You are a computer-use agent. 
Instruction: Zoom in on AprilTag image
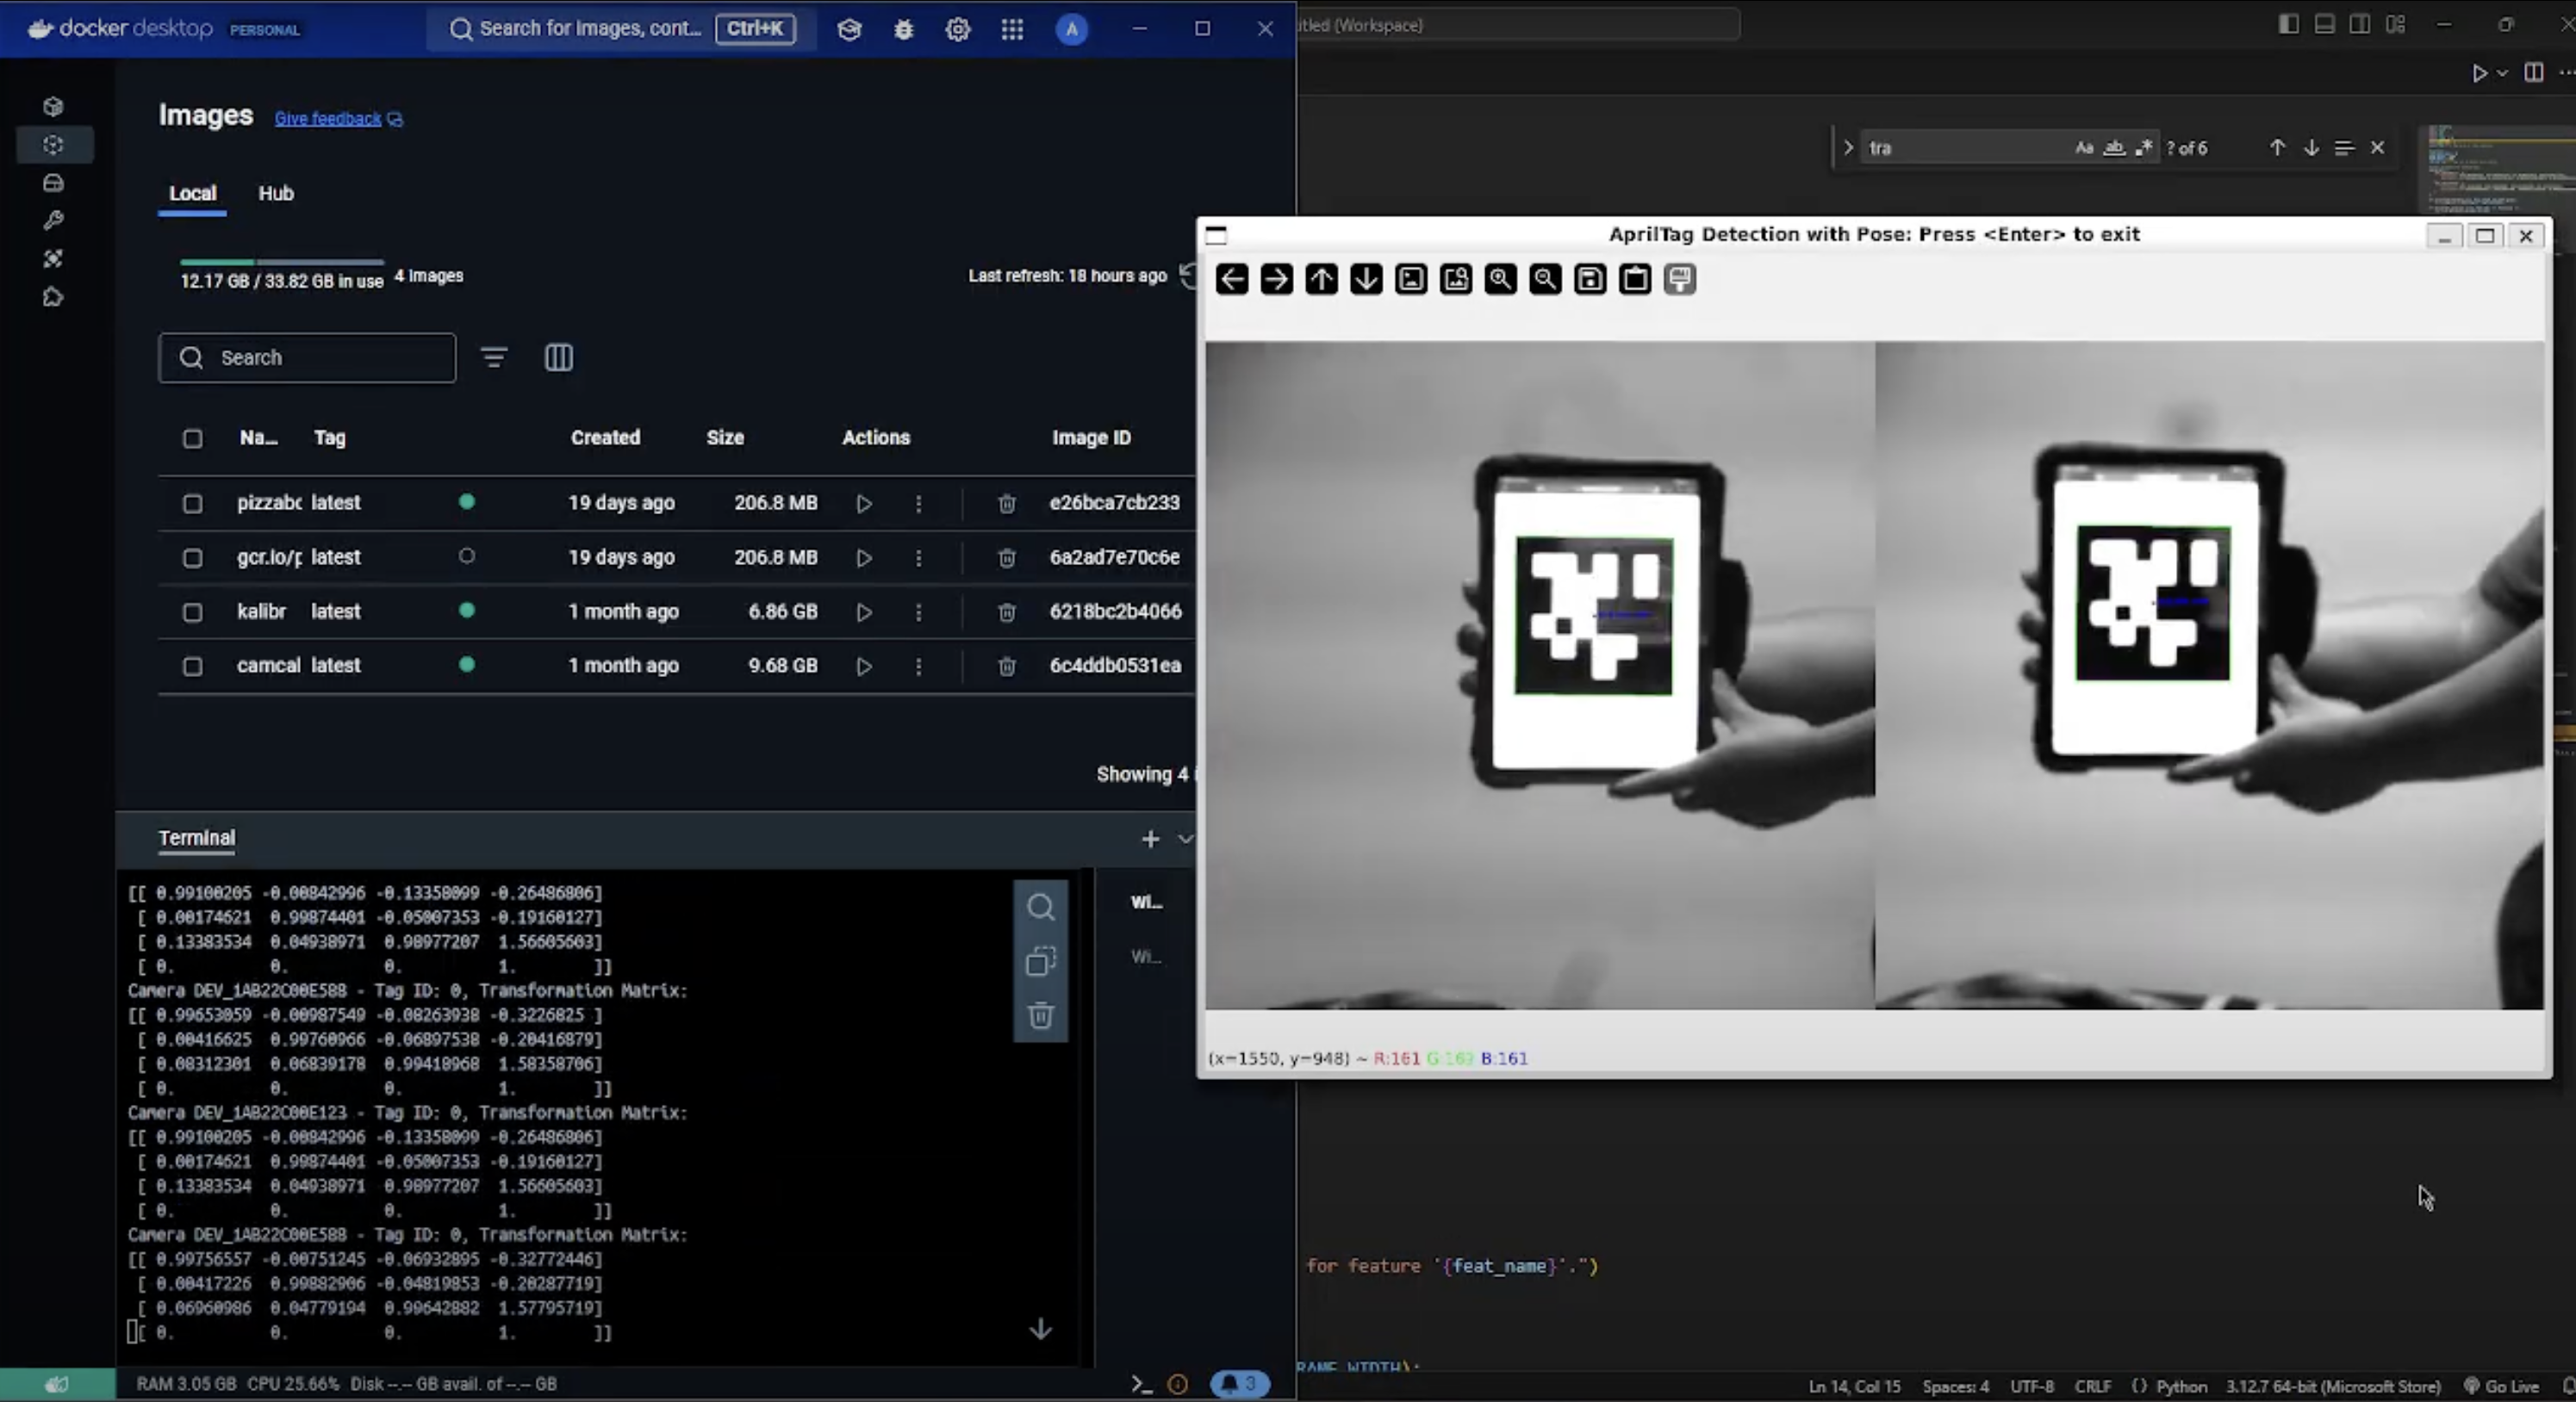(x=1500, y=279)
